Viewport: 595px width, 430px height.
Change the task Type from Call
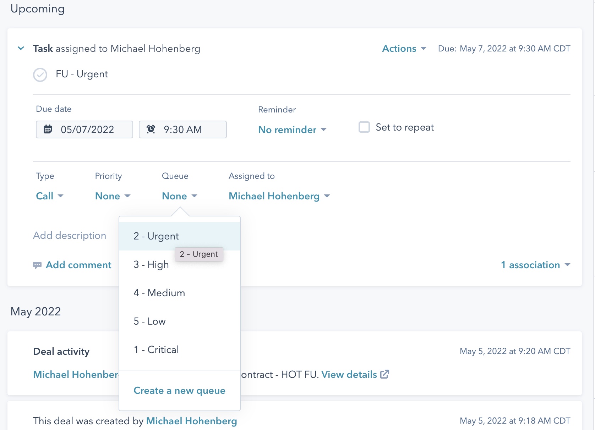point(49,196)
